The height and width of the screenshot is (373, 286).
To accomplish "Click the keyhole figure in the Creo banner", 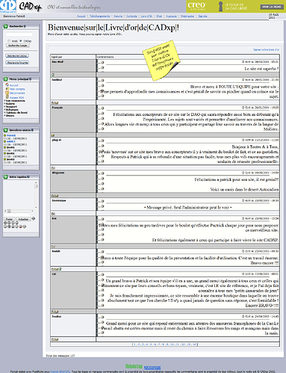I will coord(220,7).
